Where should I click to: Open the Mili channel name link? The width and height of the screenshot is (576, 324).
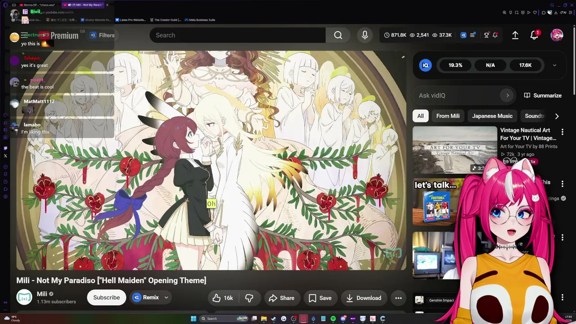point(42,294)
